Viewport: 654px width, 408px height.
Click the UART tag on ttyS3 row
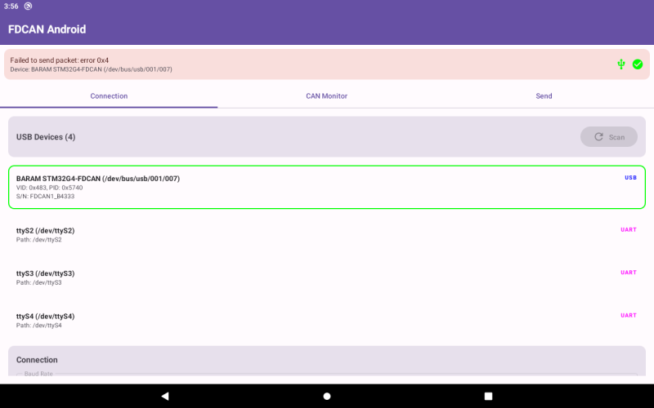point(628,273)
